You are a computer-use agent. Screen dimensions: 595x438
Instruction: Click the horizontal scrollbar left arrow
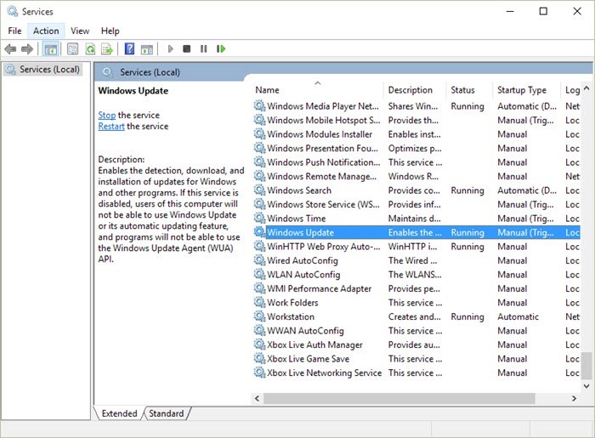pyautogui.click(x=258, y=398)
